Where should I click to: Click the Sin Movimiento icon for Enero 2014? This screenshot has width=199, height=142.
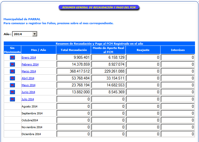coord(12,57)
